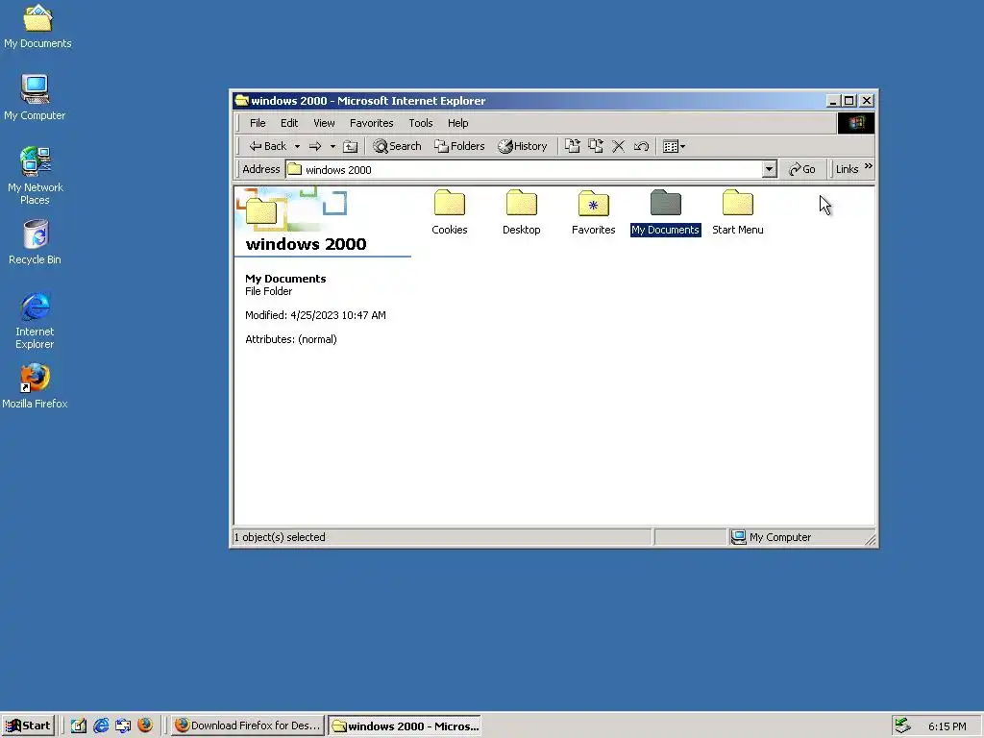Click the My Computer desktop icon

[35, 98]
